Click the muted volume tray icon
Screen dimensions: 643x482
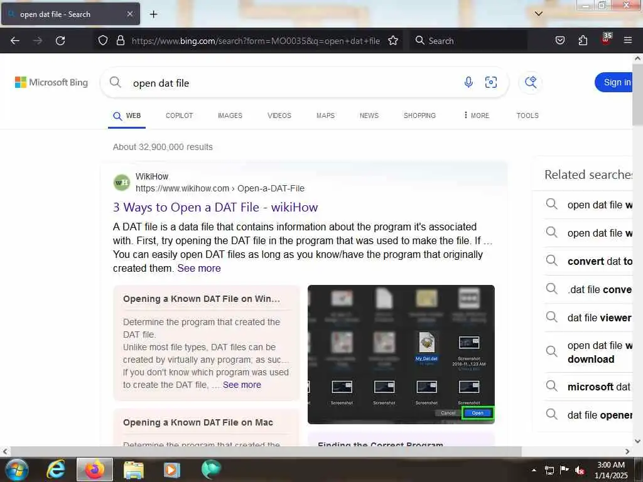tap(580, 470)
